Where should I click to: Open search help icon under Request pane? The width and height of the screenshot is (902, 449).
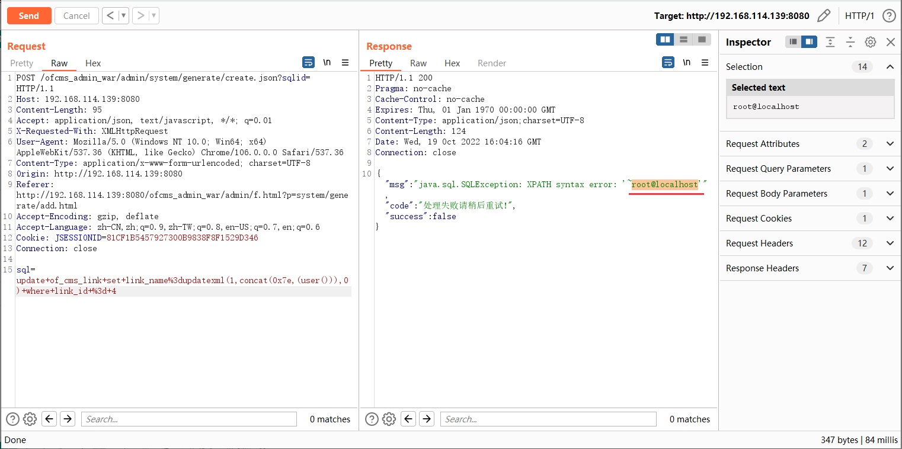(x=12, y=419)
